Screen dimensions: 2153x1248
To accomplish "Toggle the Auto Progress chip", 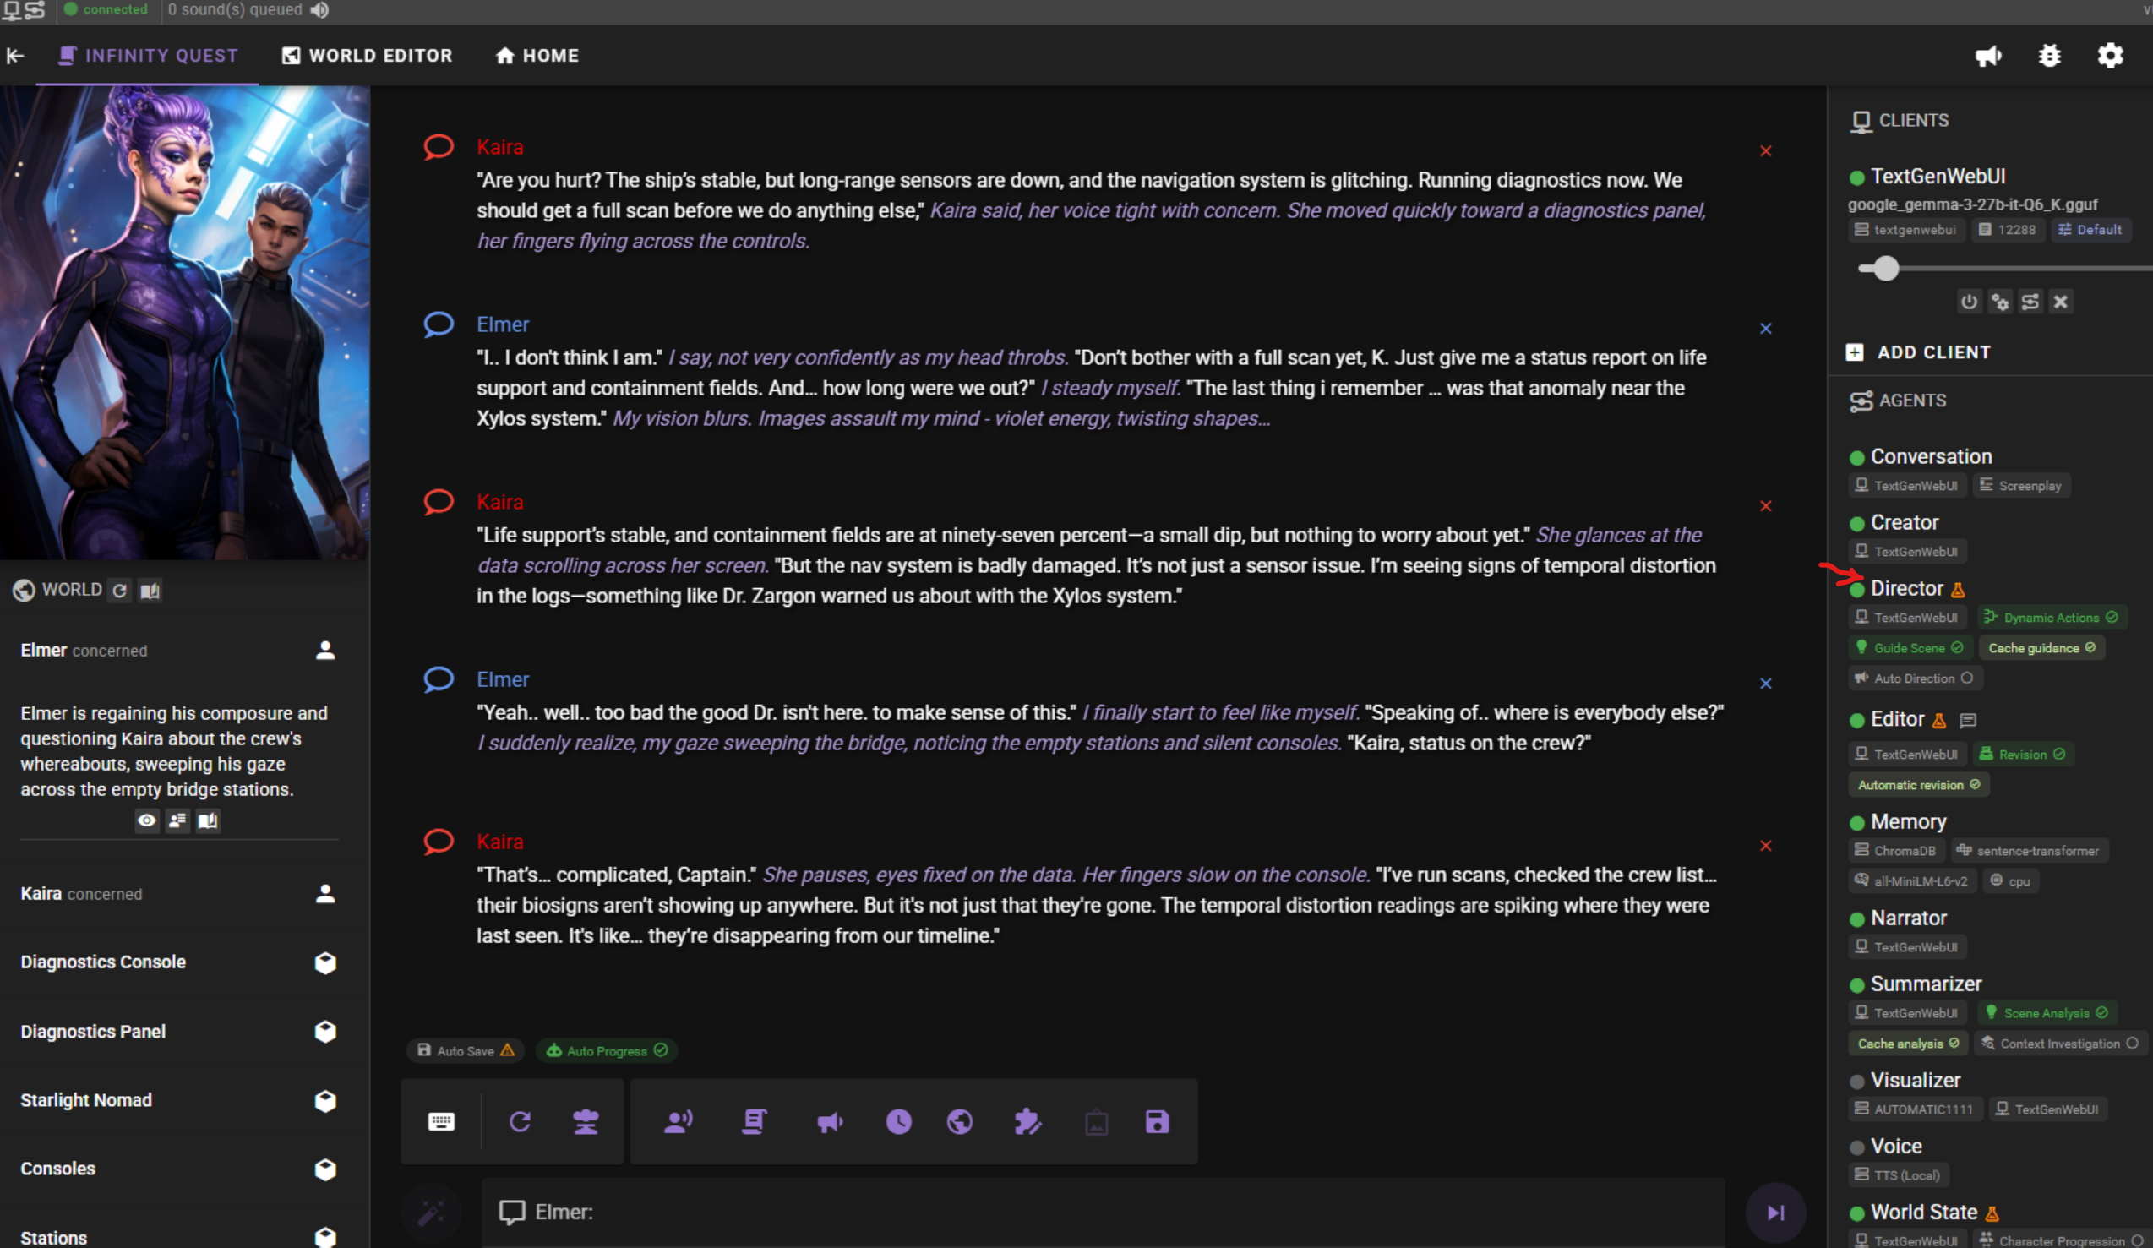I will (607, 1050).
